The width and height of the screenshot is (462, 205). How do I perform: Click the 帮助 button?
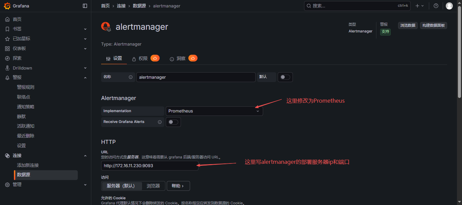tap(178, 186)
